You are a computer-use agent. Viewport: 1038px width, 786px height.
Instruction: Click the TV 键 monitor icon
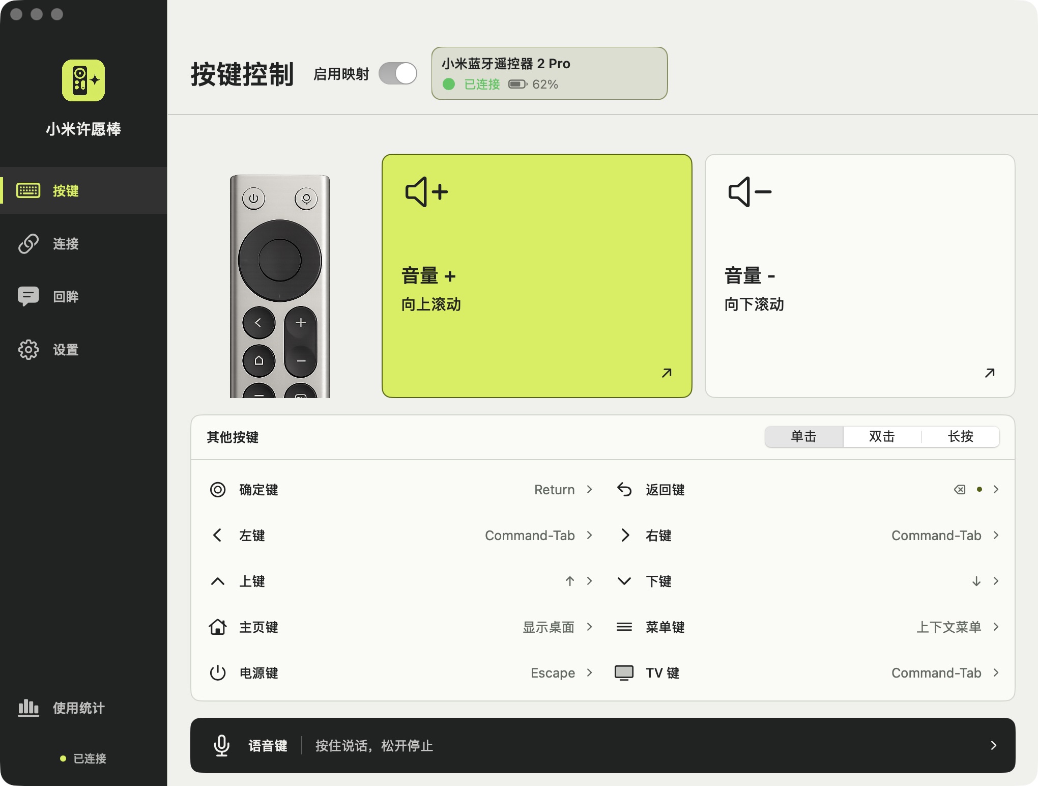point(624,672)
